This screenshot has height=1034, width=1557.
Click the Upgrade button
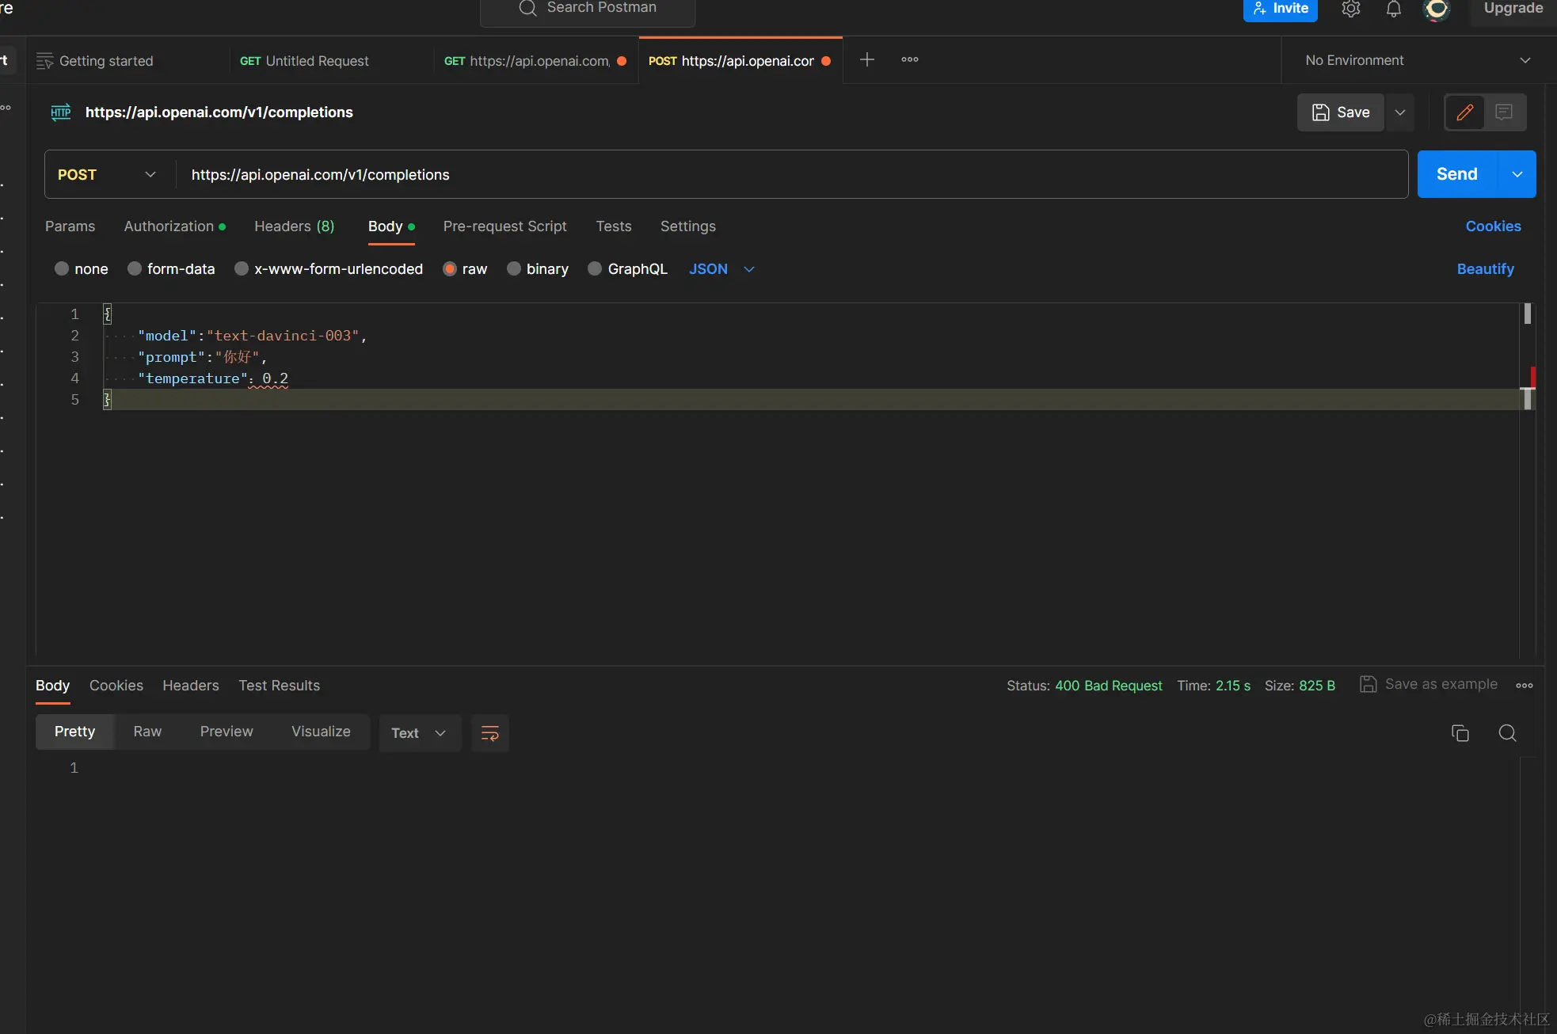pos(1513,9)
